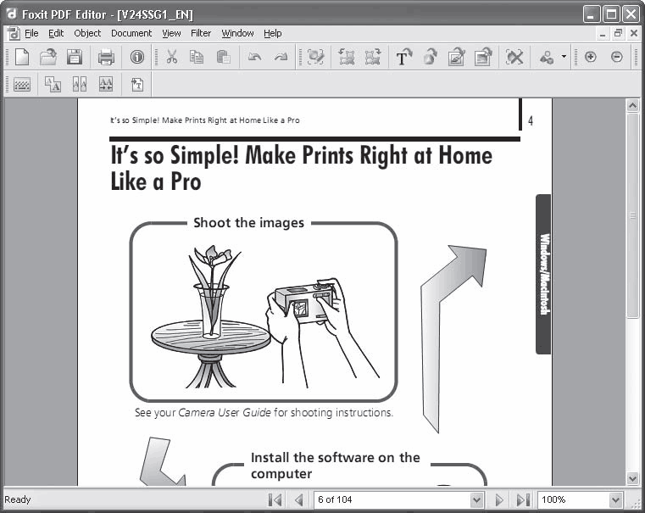Zoom out with the minus magnifier icon
This screenshot has width=645, height=513.
click(617, 57)
